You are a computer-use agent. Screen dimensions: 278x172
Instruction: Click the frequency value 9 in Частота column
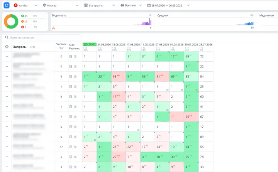point(61,96)
